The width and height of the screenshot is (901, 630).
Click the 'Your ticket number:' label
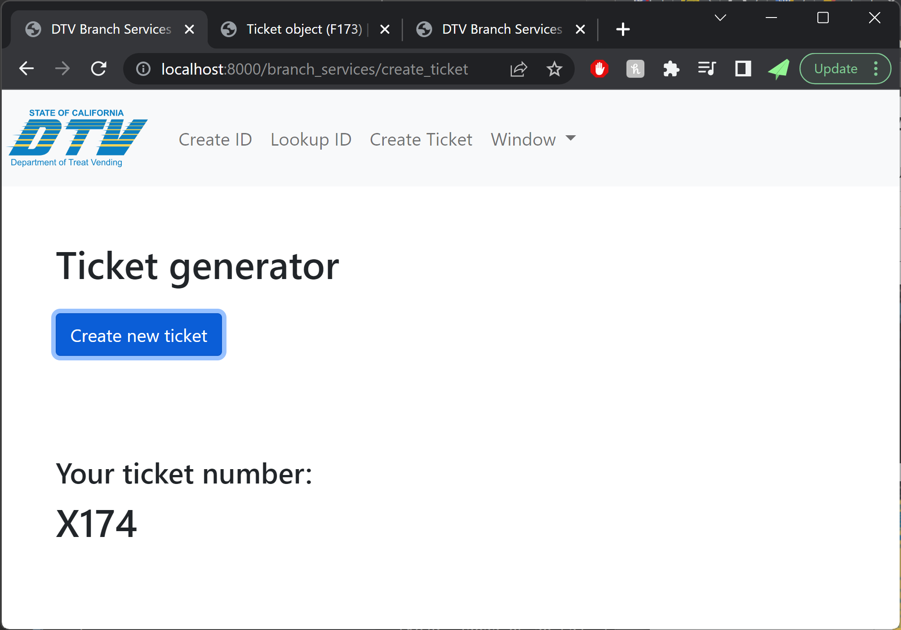[184, 474]
